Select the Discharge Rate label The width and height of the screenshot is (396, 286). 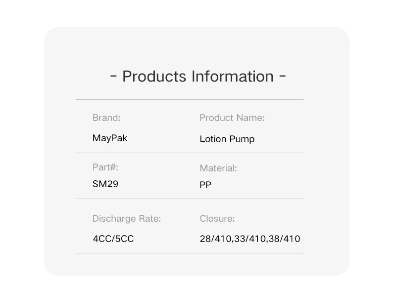tap(127, 218)
